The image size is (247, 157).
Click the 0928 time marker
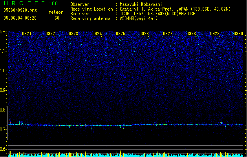[x=191, y=34]
